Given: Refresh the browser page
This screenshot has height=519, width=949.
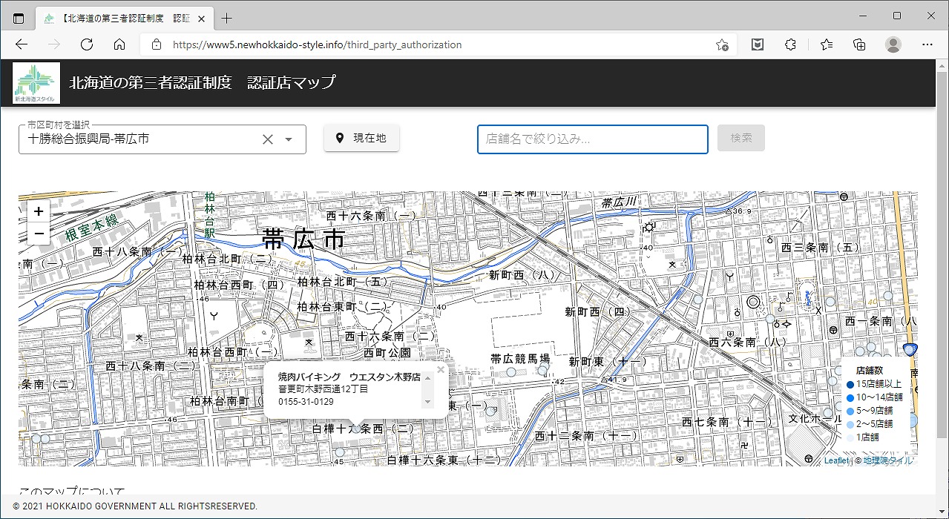Looking at the screenshot, I should tap(87, 44).
